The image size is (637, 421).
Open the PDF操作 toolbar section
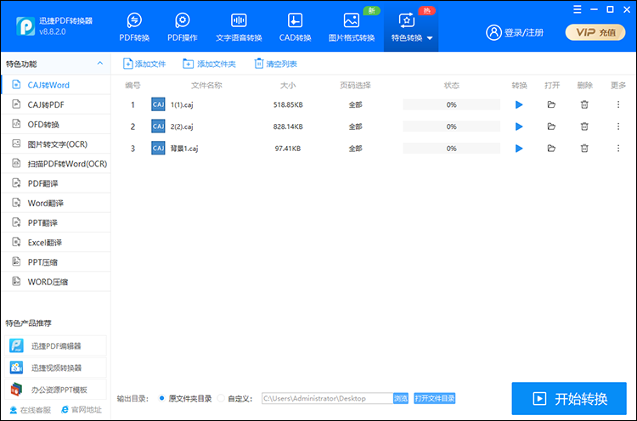click(183, 27)
